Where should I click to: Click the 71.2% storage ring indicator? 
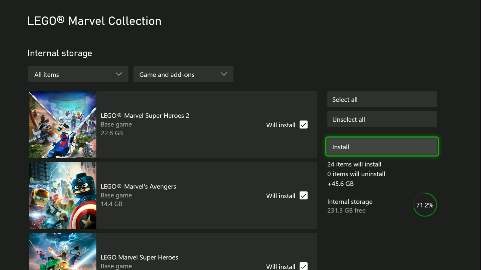click(x=425, y=205)
